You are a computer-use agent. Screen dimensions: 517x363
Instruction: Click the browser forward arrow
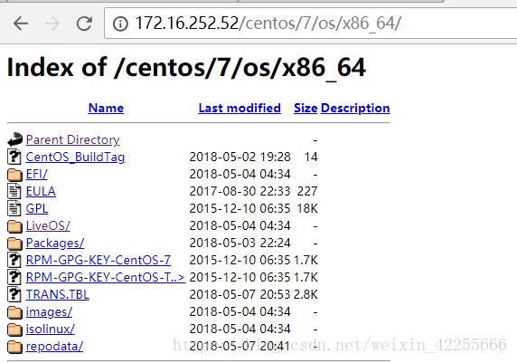52,24
